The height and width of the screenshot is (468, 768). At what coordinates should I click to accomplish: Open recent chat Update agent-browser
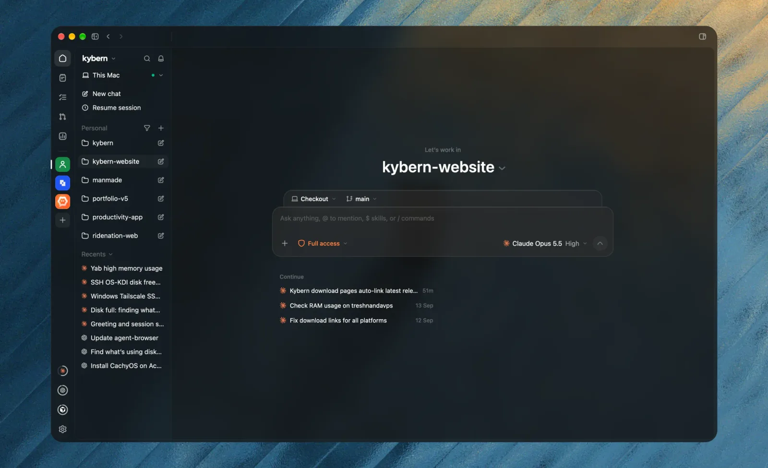click(123, 338)
